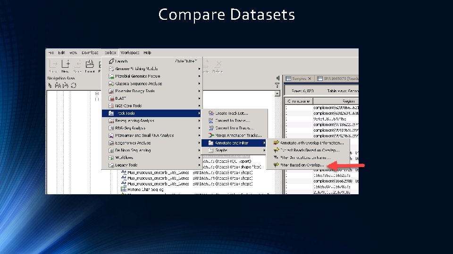
Task: Click the second folder icon in Navigation Area
Action: [x=66, y=85]
